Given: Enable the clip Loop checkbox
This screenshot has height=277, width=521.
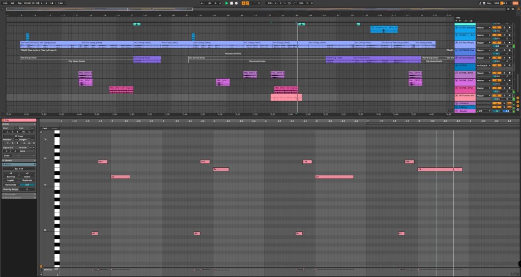Looking at the screenshot, I should tap(16, 136).
